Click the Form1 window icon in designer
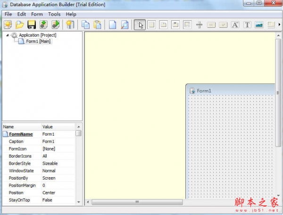 click(x=192, y=91)
